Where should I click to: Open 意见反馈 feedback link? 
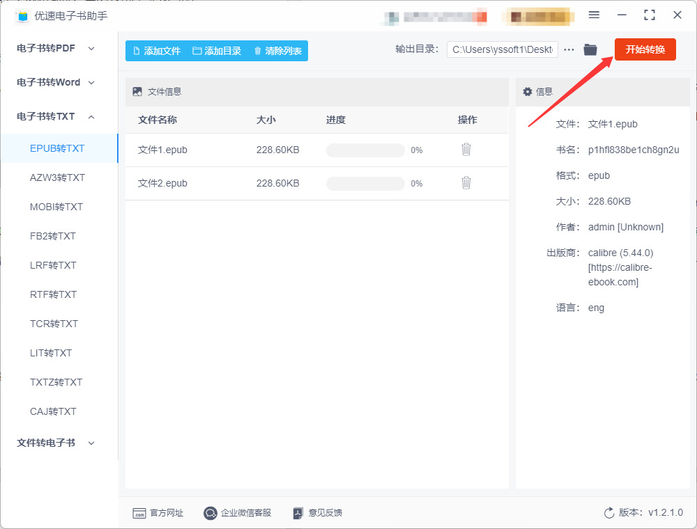[x=318, y=513]
